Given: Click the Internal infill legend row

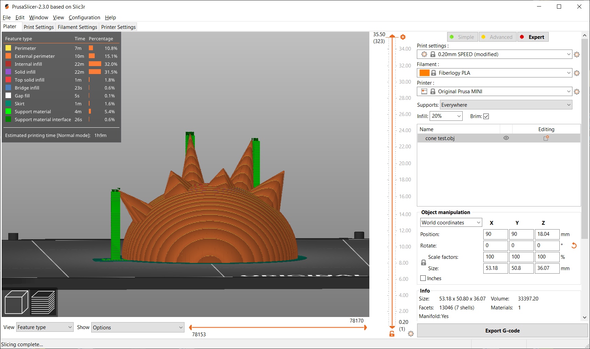Looking at the screenshot, I should point(61,64).
